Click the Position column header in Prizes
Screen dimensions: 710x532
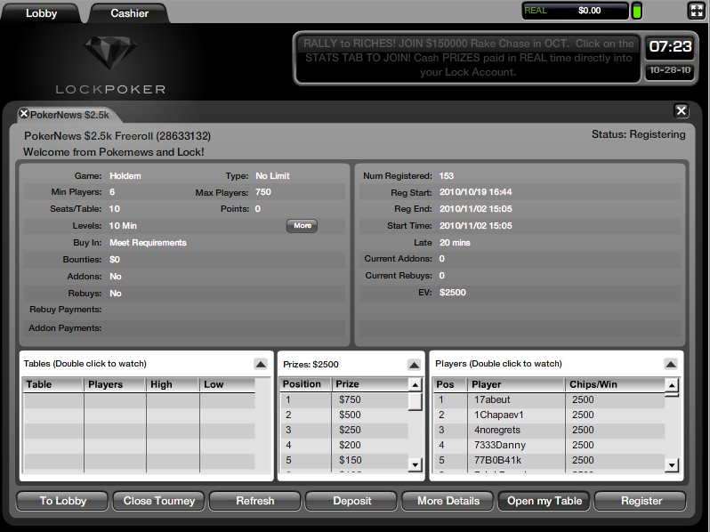[306, 384]
